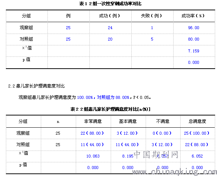Click the 分组 header in Table 1
Image resolution: width=217 pixels, height=176 pixels.
click(x=26, y=16)
